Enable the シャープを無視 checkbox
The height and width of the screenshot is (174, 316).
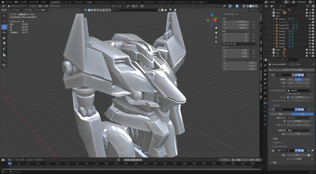288,159
